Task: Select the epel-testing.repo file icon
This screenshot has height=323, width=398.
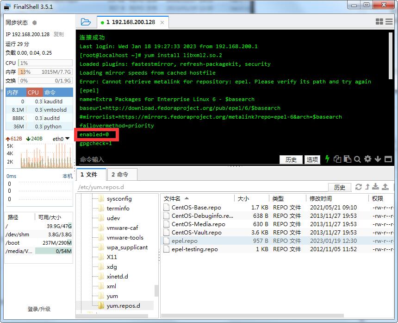Action: click(x=167, y=249)
